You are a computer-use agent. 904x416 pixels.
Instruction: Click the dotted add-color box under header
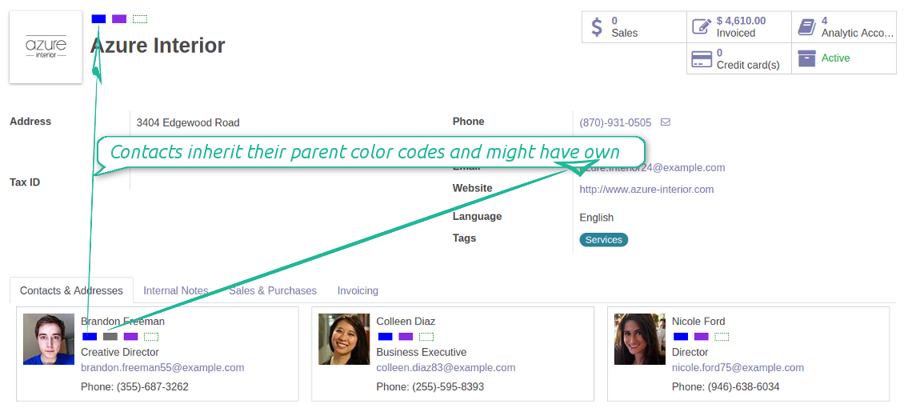click(x=139, y=19)
